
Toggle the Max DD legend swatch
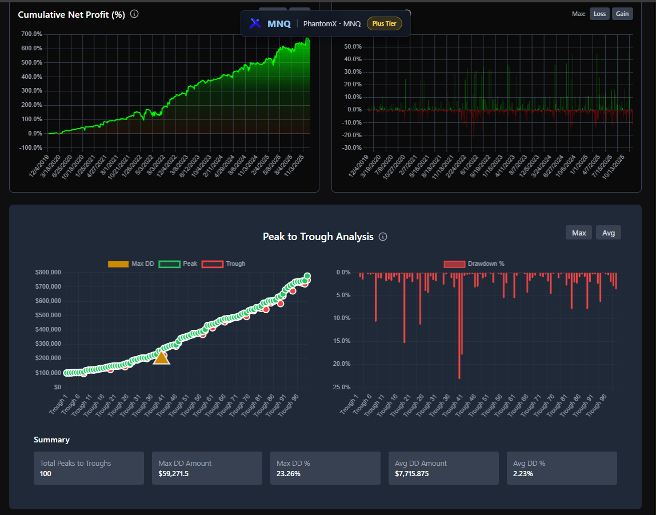118,264
